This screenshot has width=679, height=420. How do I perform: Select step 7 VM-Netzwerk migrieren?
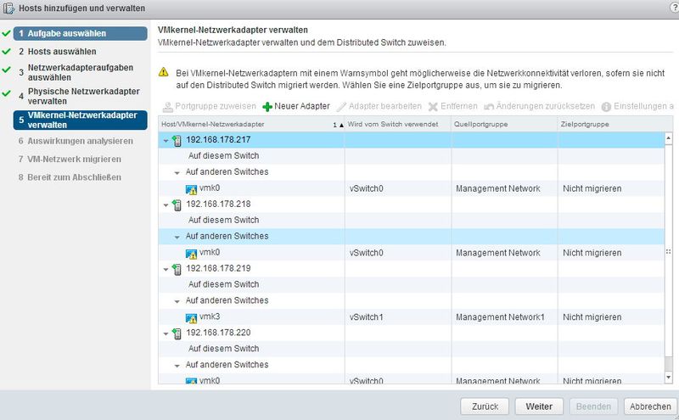click(70, 160)
